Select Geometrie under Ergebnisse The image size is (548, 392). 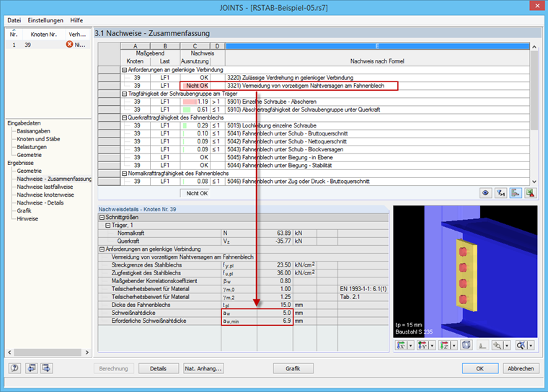30,171
